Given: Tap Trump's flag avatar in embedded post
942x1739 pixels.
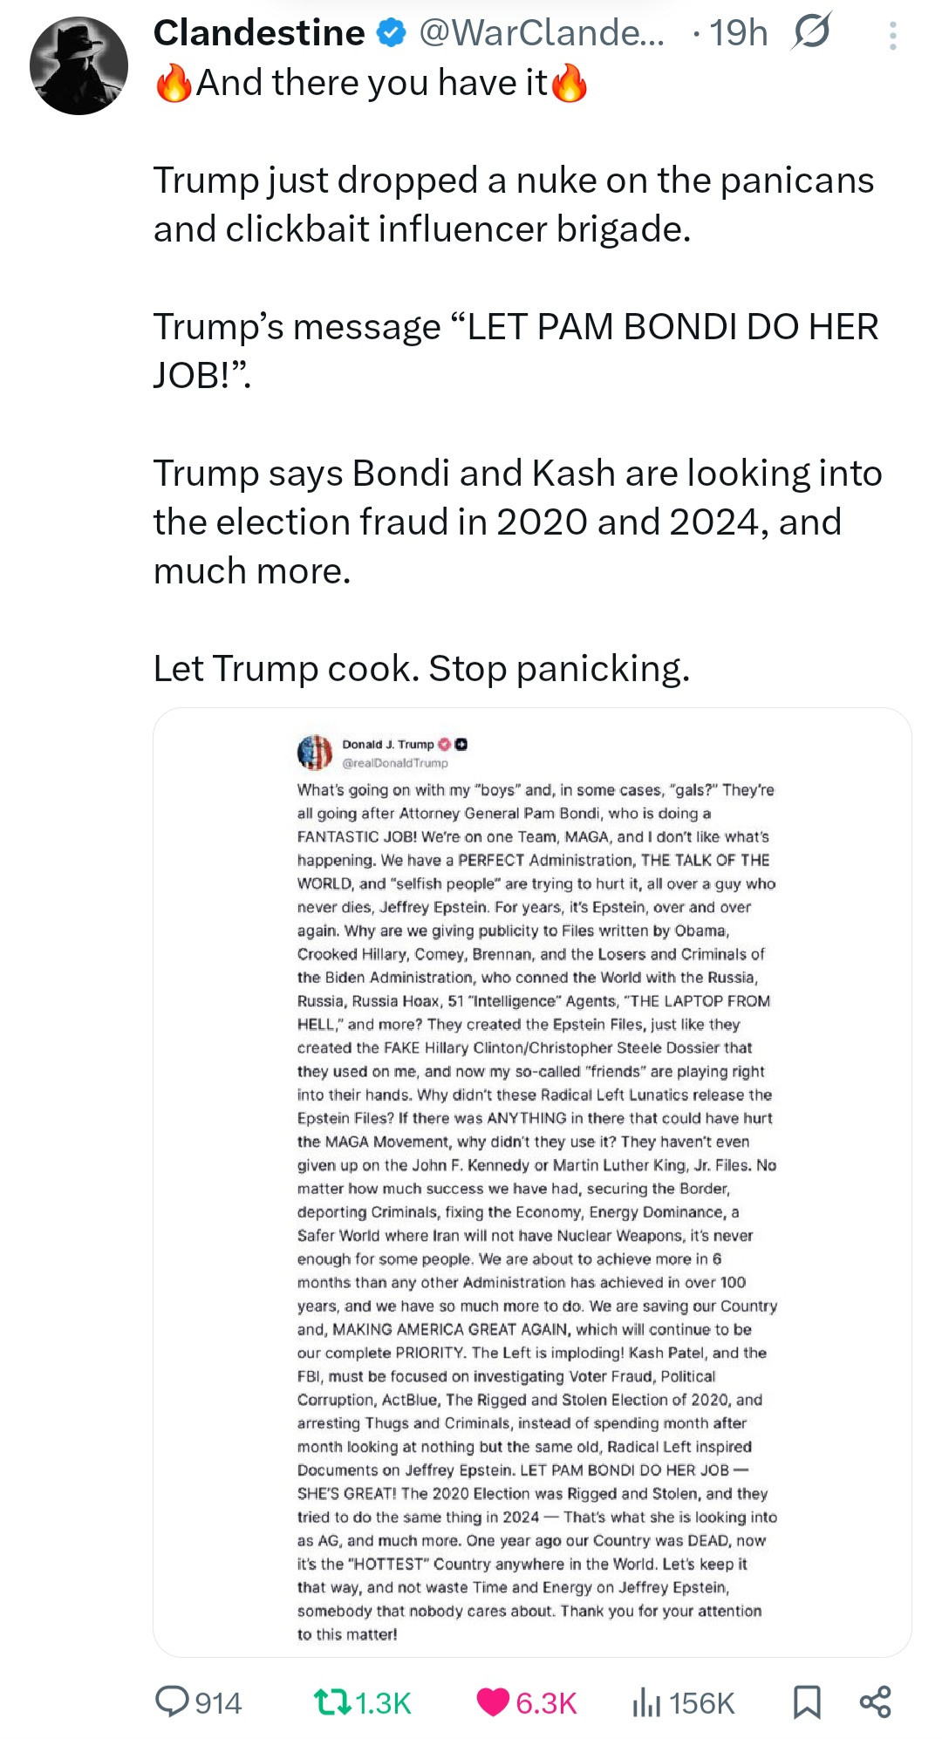Looking at the screenshot, I should tap(315, 752).
